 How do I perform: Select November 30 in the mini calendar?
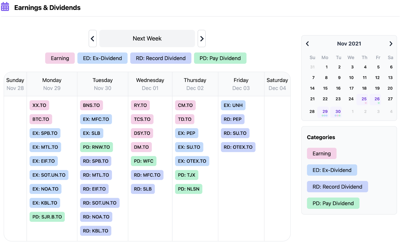click(x=338, y=112)
